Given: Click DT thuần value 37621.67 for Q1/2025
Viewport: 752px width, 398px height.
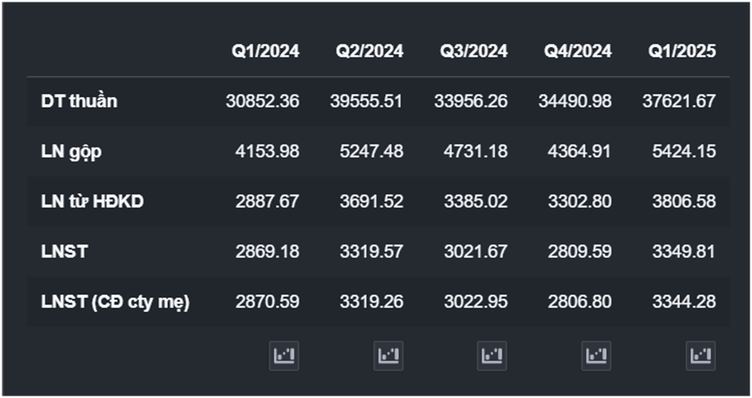Looking at the screenshot, I should tap(679, 101).
